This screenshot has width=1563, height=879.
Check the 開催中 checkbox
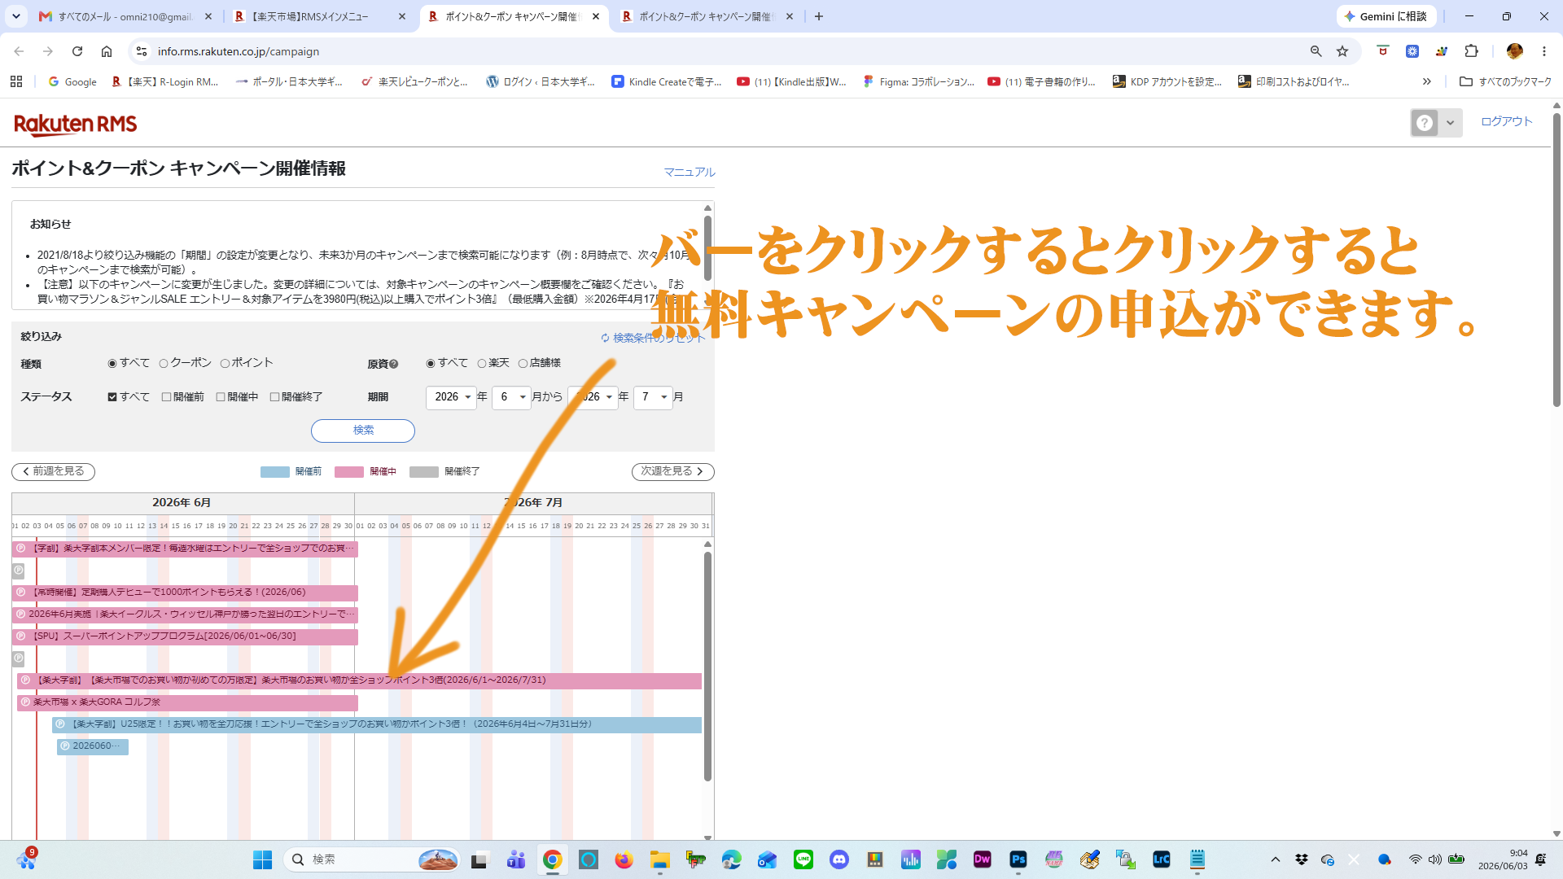tap(221, 397)
